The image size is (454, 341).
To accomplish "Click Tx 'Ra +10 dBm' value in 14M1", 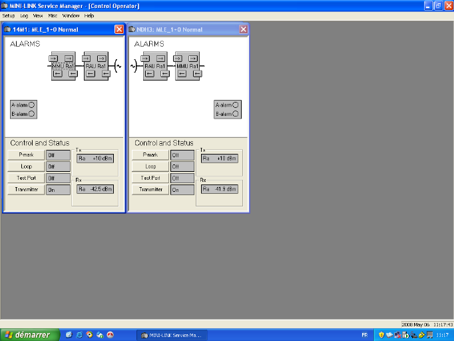I will click(95, 159).
